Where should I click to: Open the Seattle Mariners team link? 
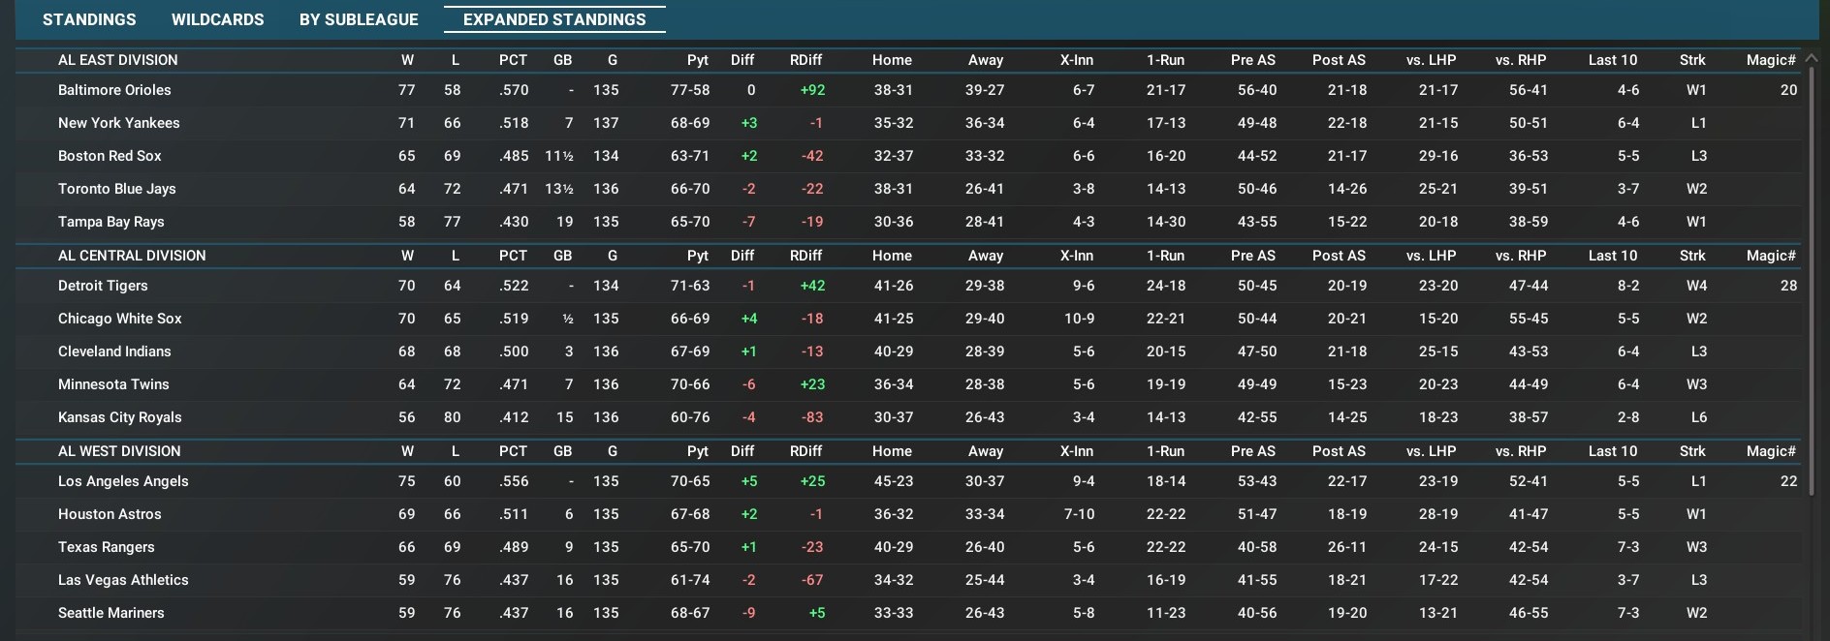(x=111, y=613)
